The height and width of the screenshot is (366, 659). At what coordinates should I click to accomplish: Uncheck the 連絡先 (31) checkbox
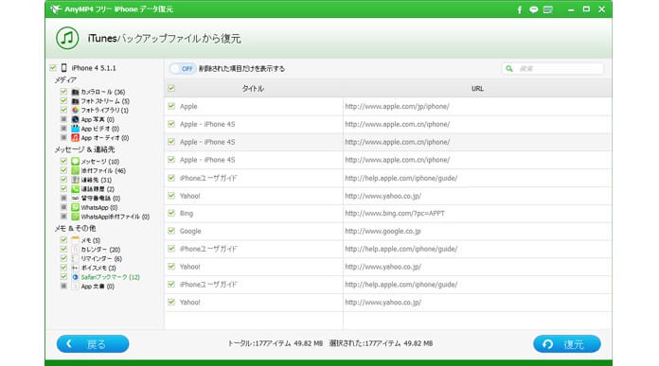(x=63, y=180)
